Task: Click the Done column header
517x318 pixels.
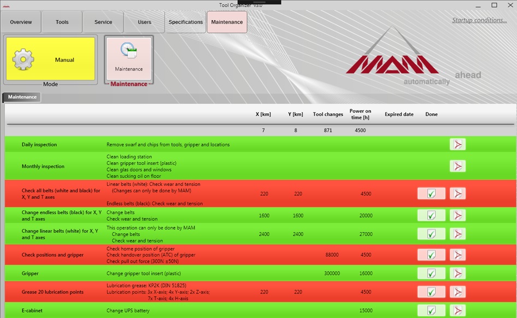Action: coord(431,114)
